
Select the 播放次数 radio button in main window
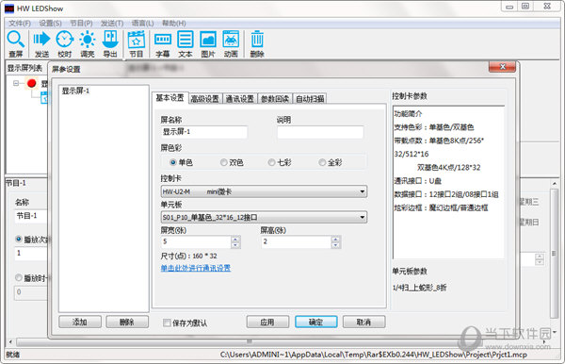[x=19, y=239]
